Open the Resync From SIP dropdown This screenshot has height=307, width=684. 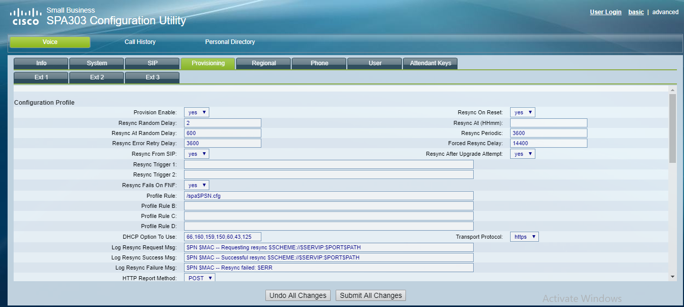pos(197,154)
